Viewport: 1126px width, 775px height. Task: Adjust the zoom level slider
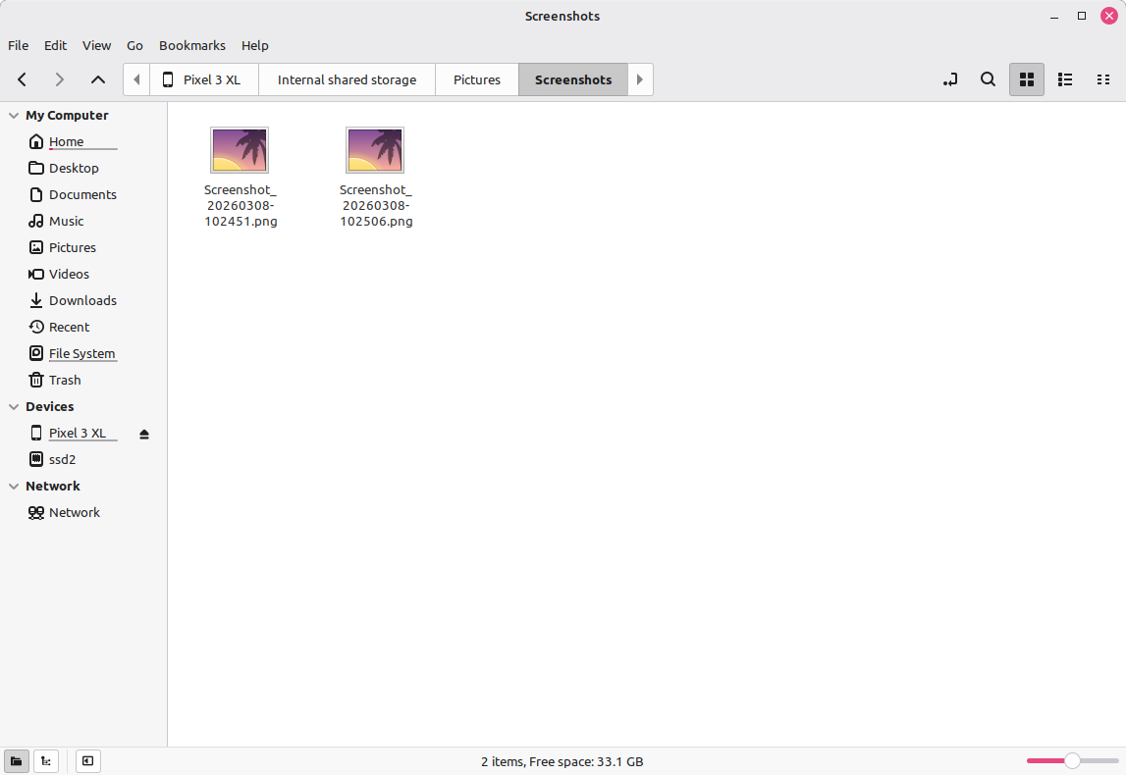tap(1072, 760)
